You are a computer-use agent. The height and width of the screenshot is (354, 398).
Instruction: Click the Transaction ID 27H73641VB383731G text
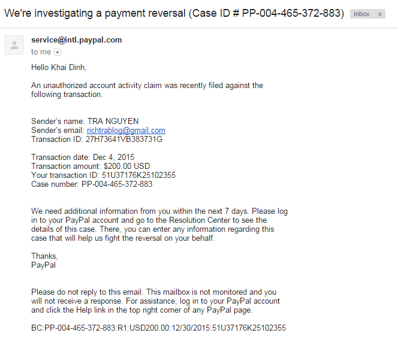click(x=97, y=140)
